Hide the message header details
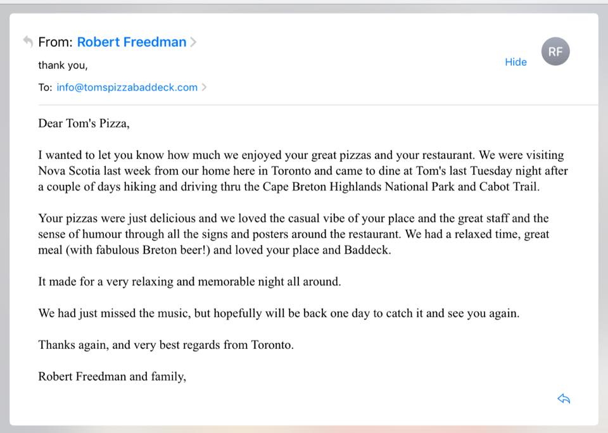The image size is (608, 433). 516,62
